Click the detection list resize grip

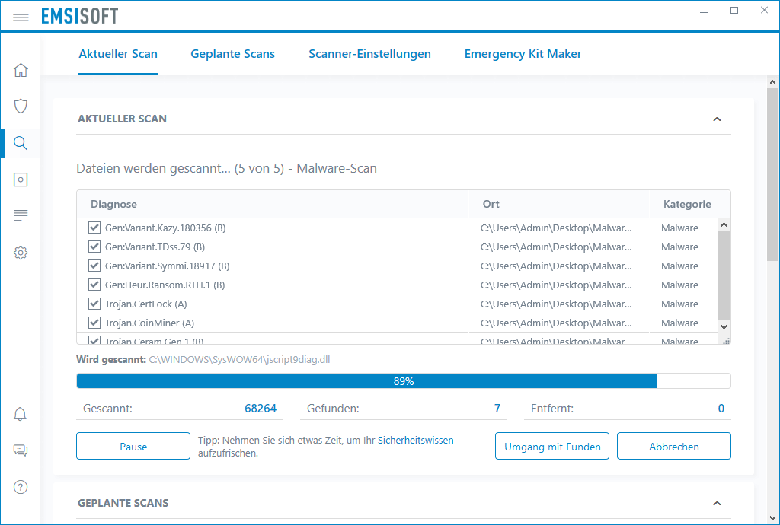(x=726, y=341)
